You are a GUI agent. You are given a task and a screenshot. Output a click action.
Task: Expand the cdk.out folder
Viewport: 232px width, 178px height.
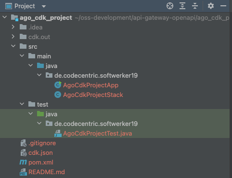click(x=13, y=37)
